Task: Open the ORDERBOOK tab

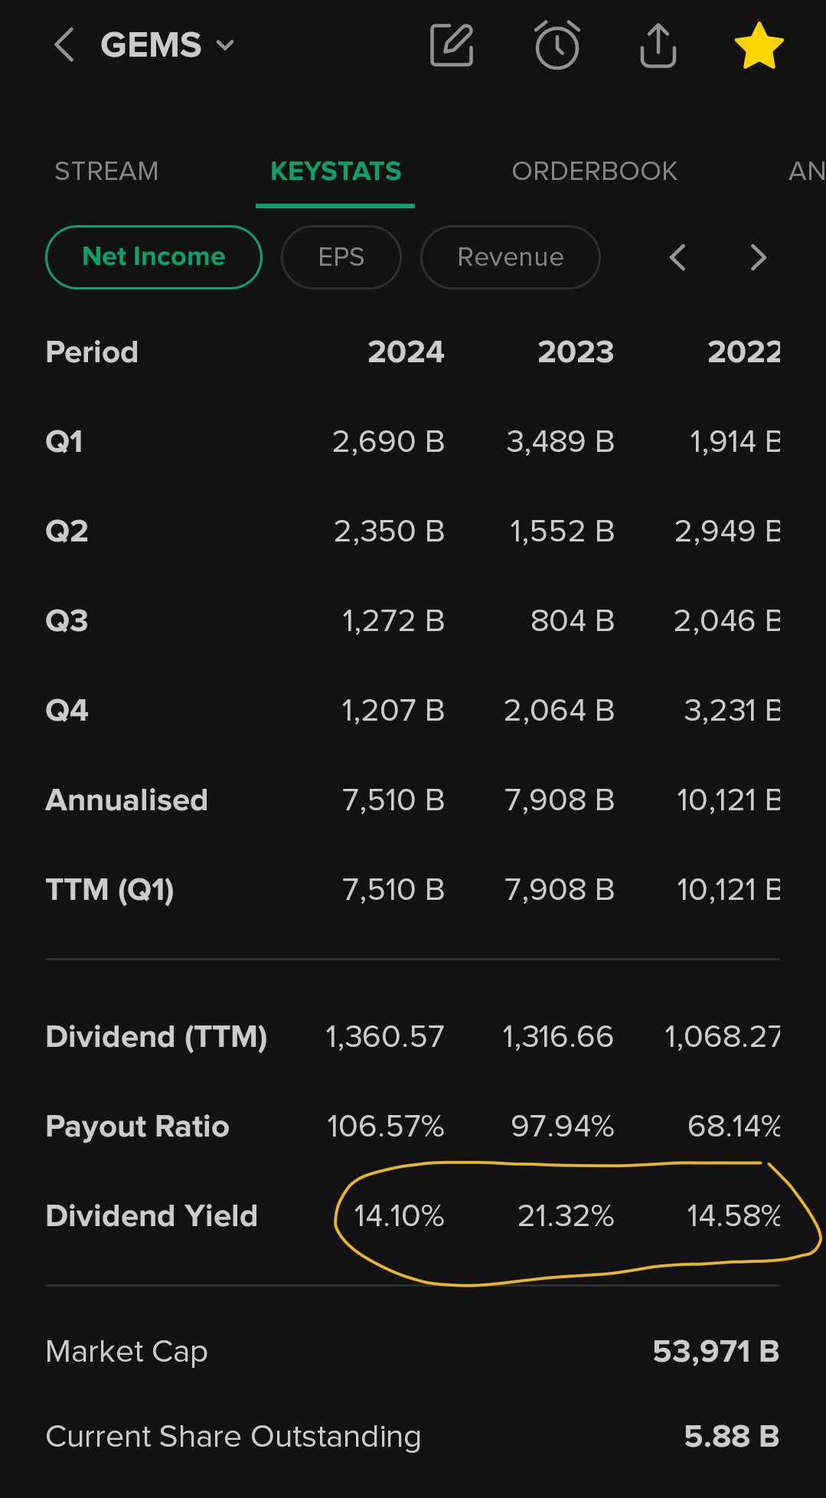Action: click(x=594, y=171)
